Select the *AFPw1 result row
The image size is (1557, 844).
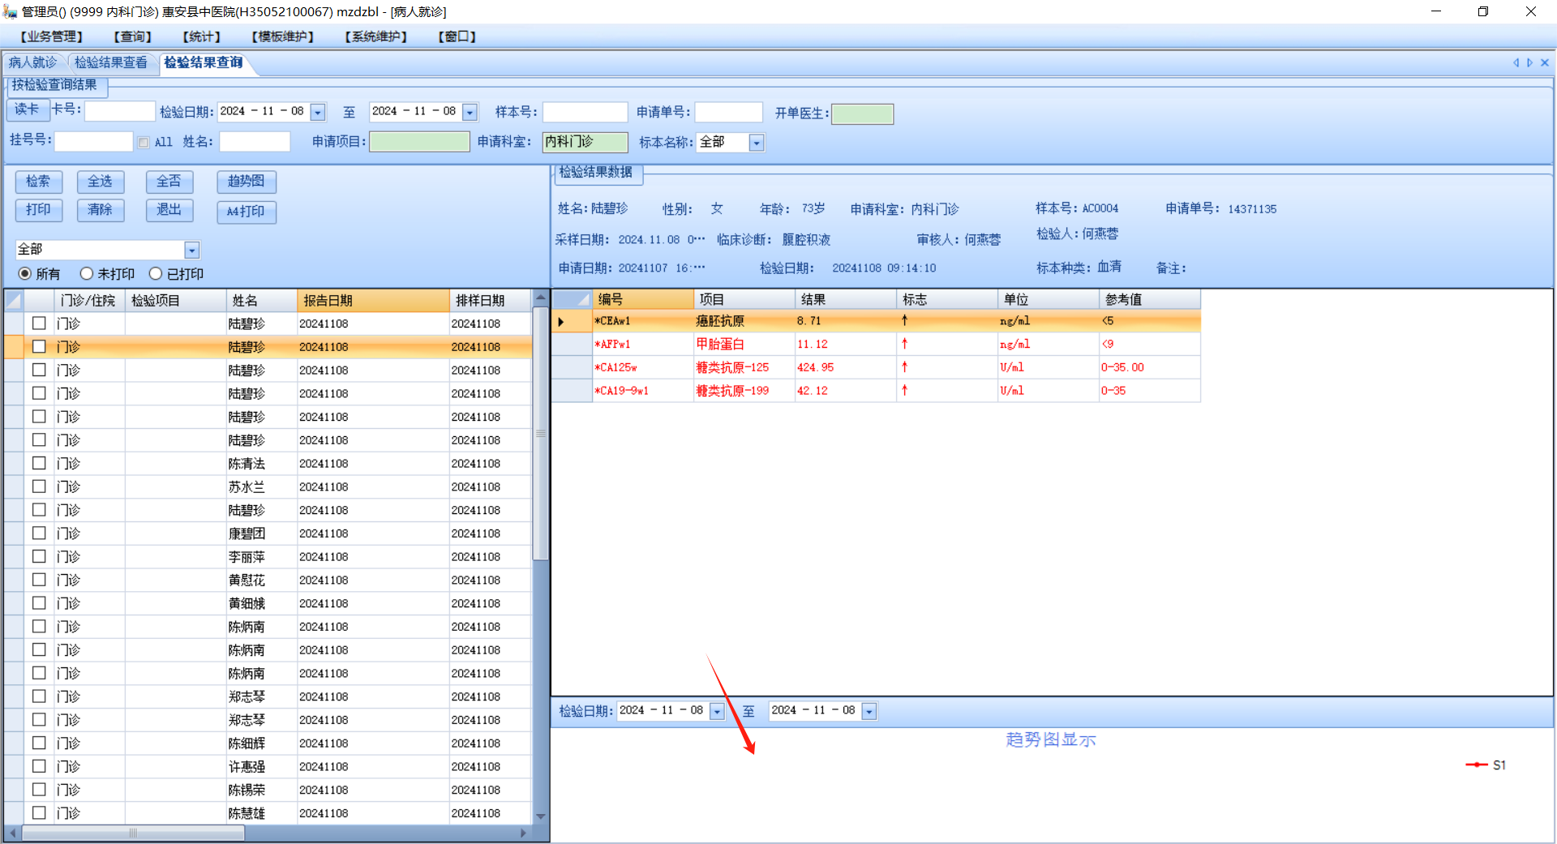876,345
